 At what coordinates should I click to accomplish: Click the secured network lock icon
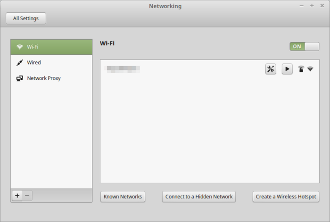(x=301, y=69)
